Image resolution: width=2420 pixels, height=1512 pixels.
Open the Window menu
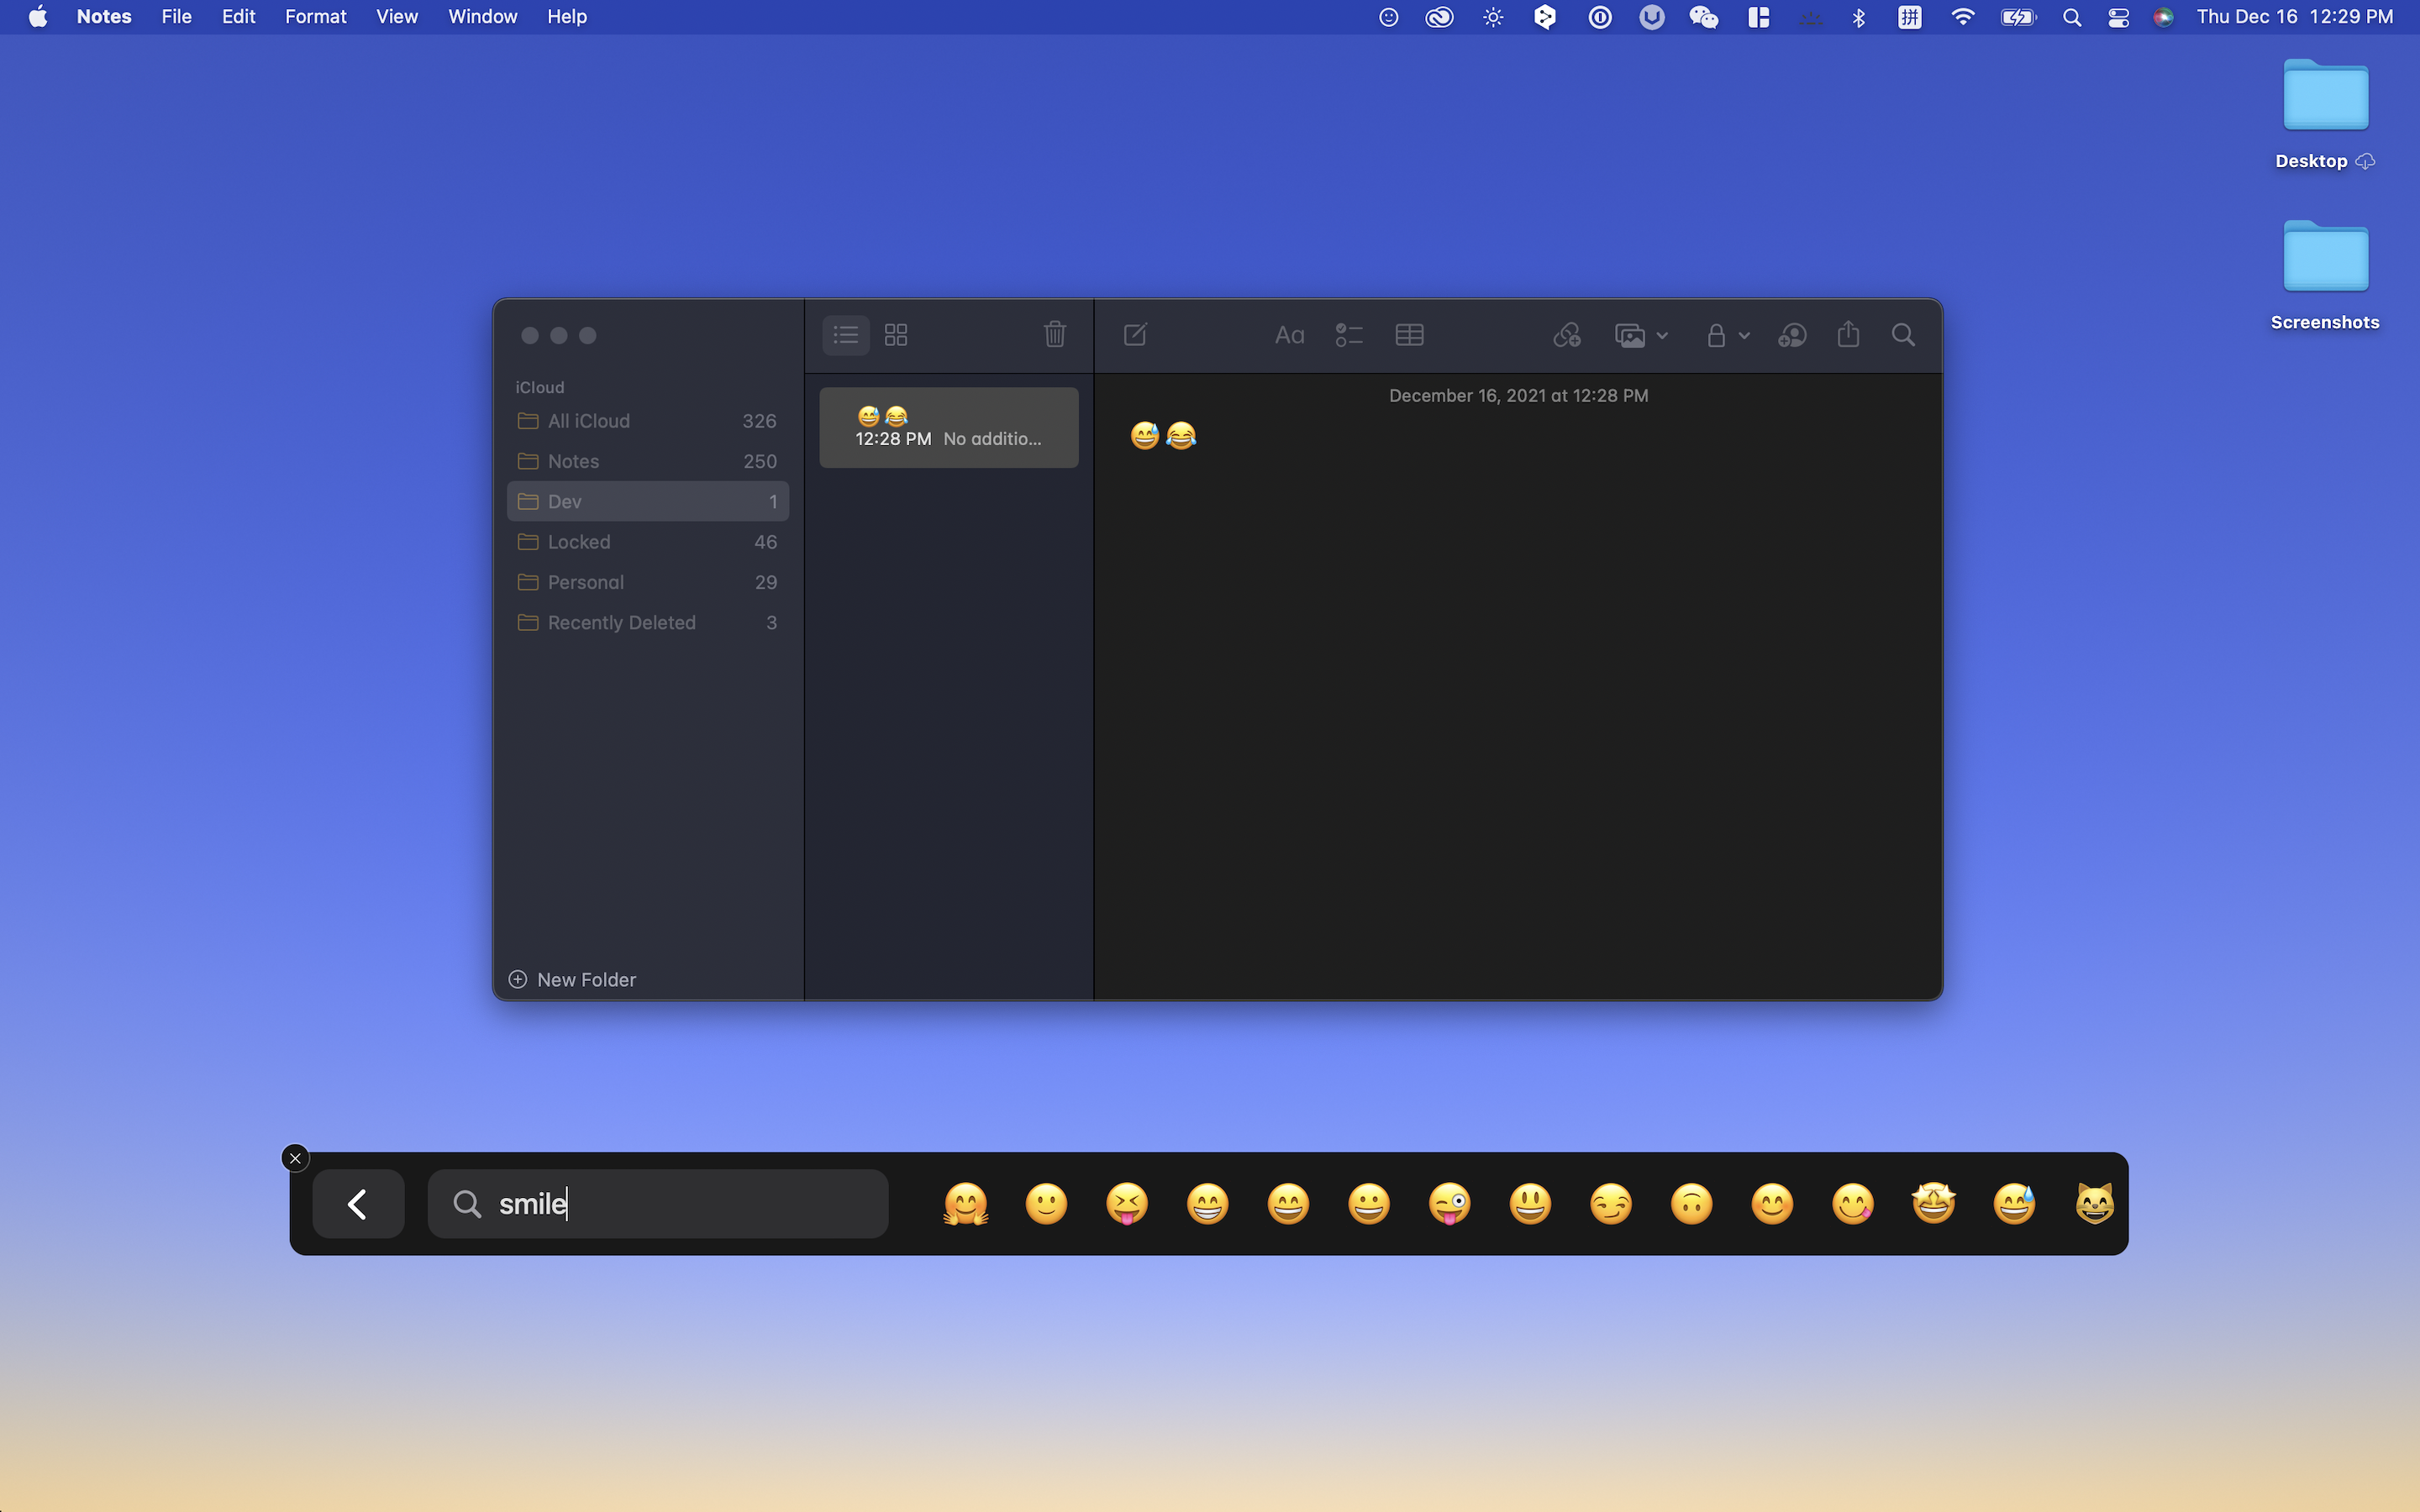pos(482,16)
